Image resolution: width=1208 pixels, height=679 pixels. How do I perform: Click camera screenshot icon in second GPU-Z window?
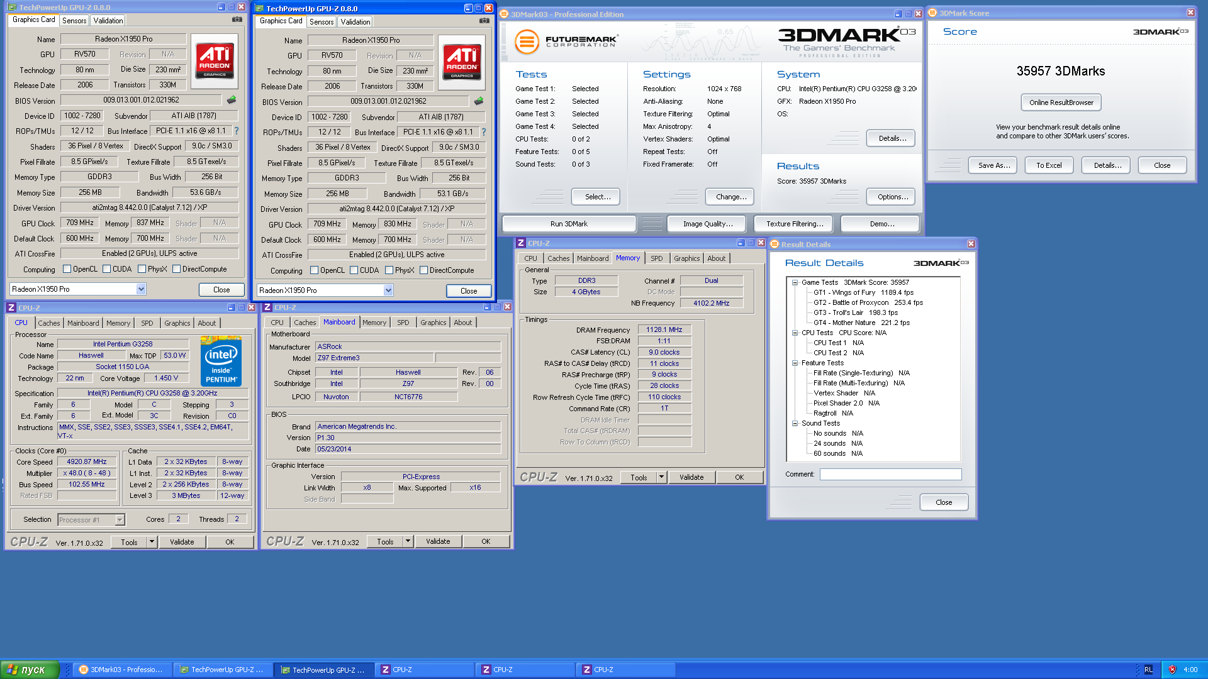pyautogui.click(x=484, y=21)
